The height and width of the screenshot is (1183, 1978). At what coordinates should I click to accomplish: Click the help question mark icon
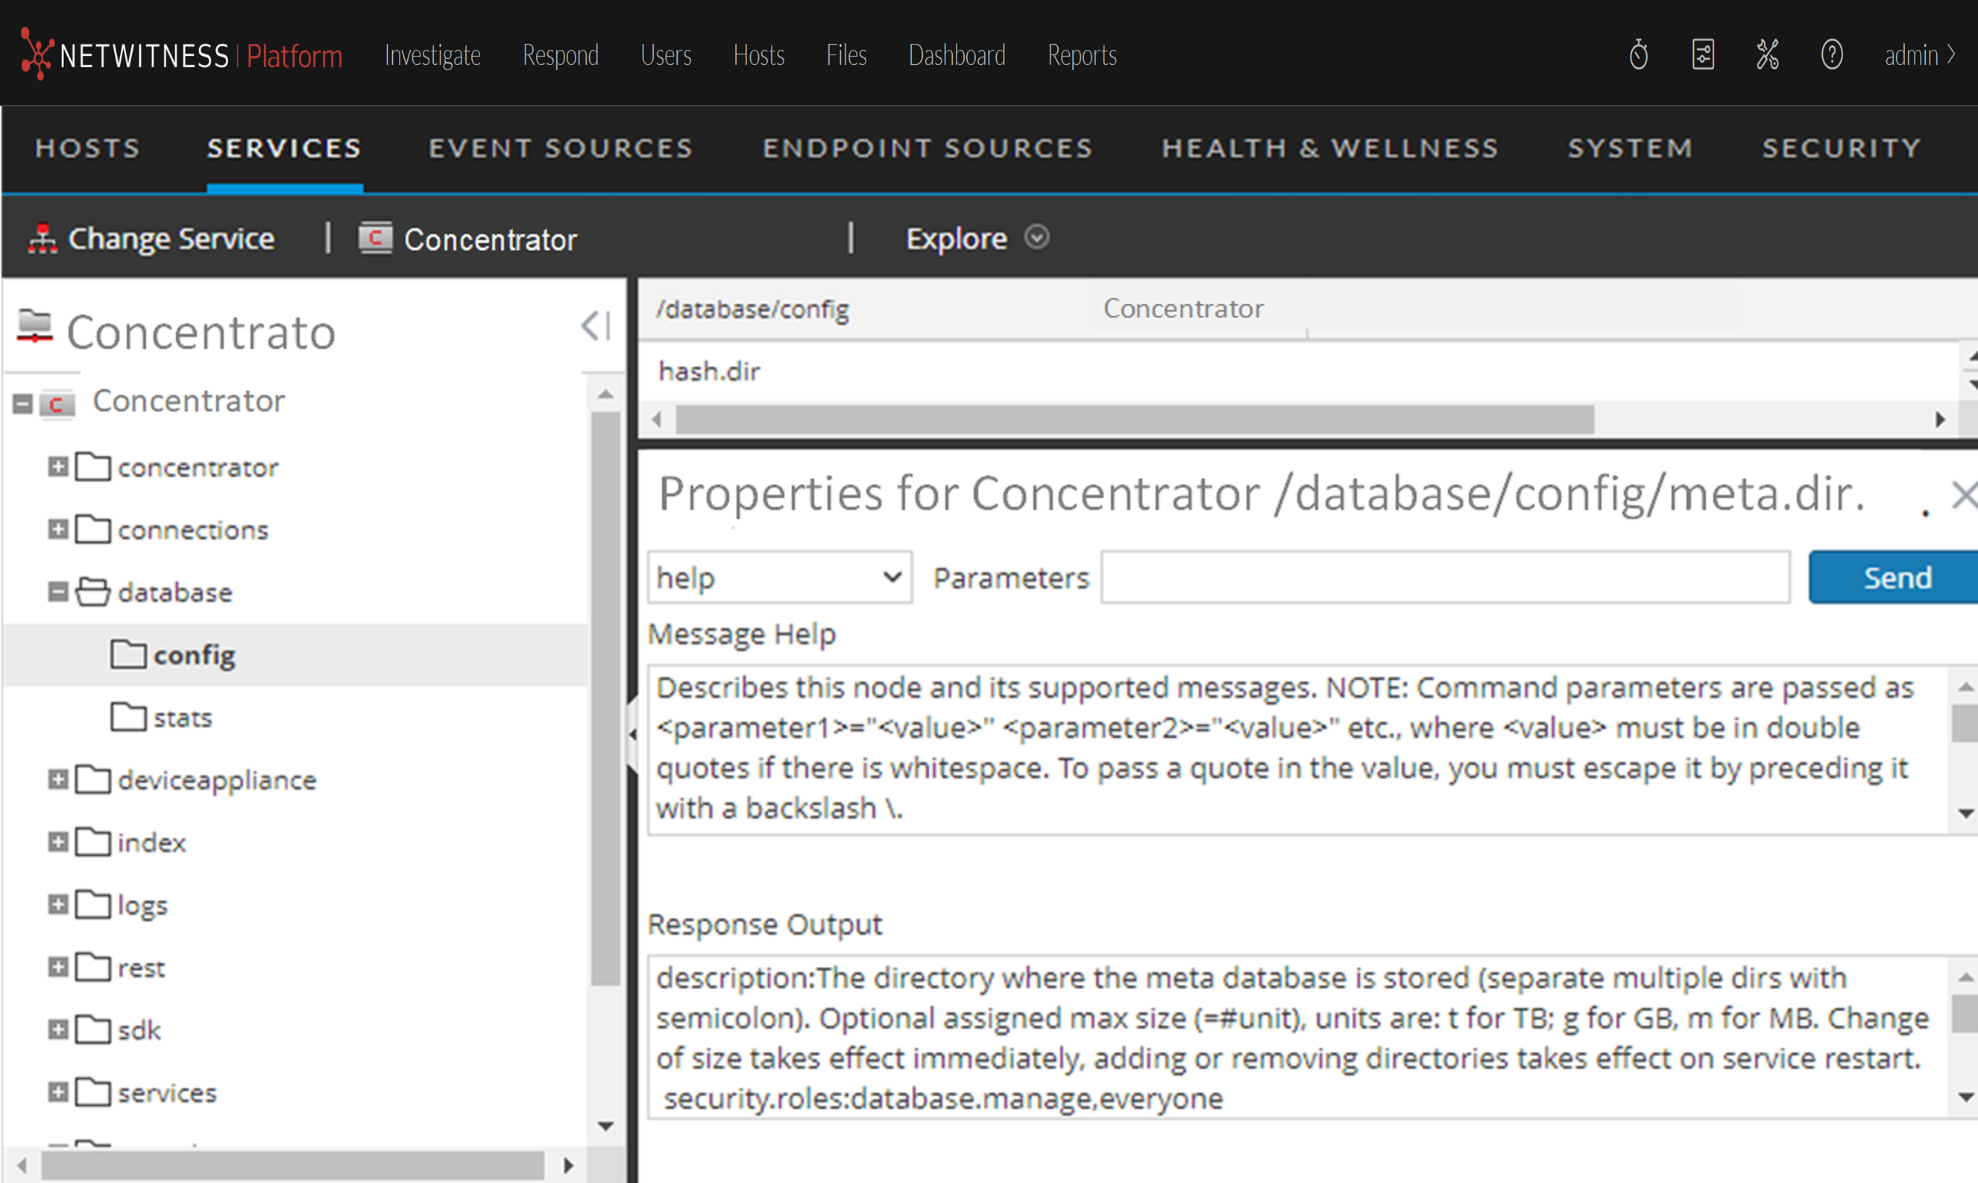click(x=1832, y=55)
